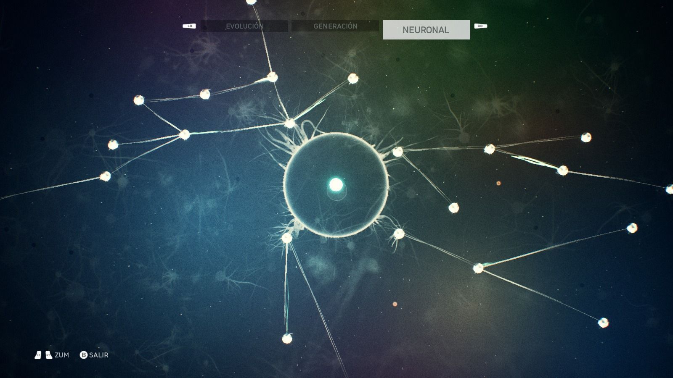Exit via the Salir label
The height and width of the screenshot is (378, 673).
[99, 355]
